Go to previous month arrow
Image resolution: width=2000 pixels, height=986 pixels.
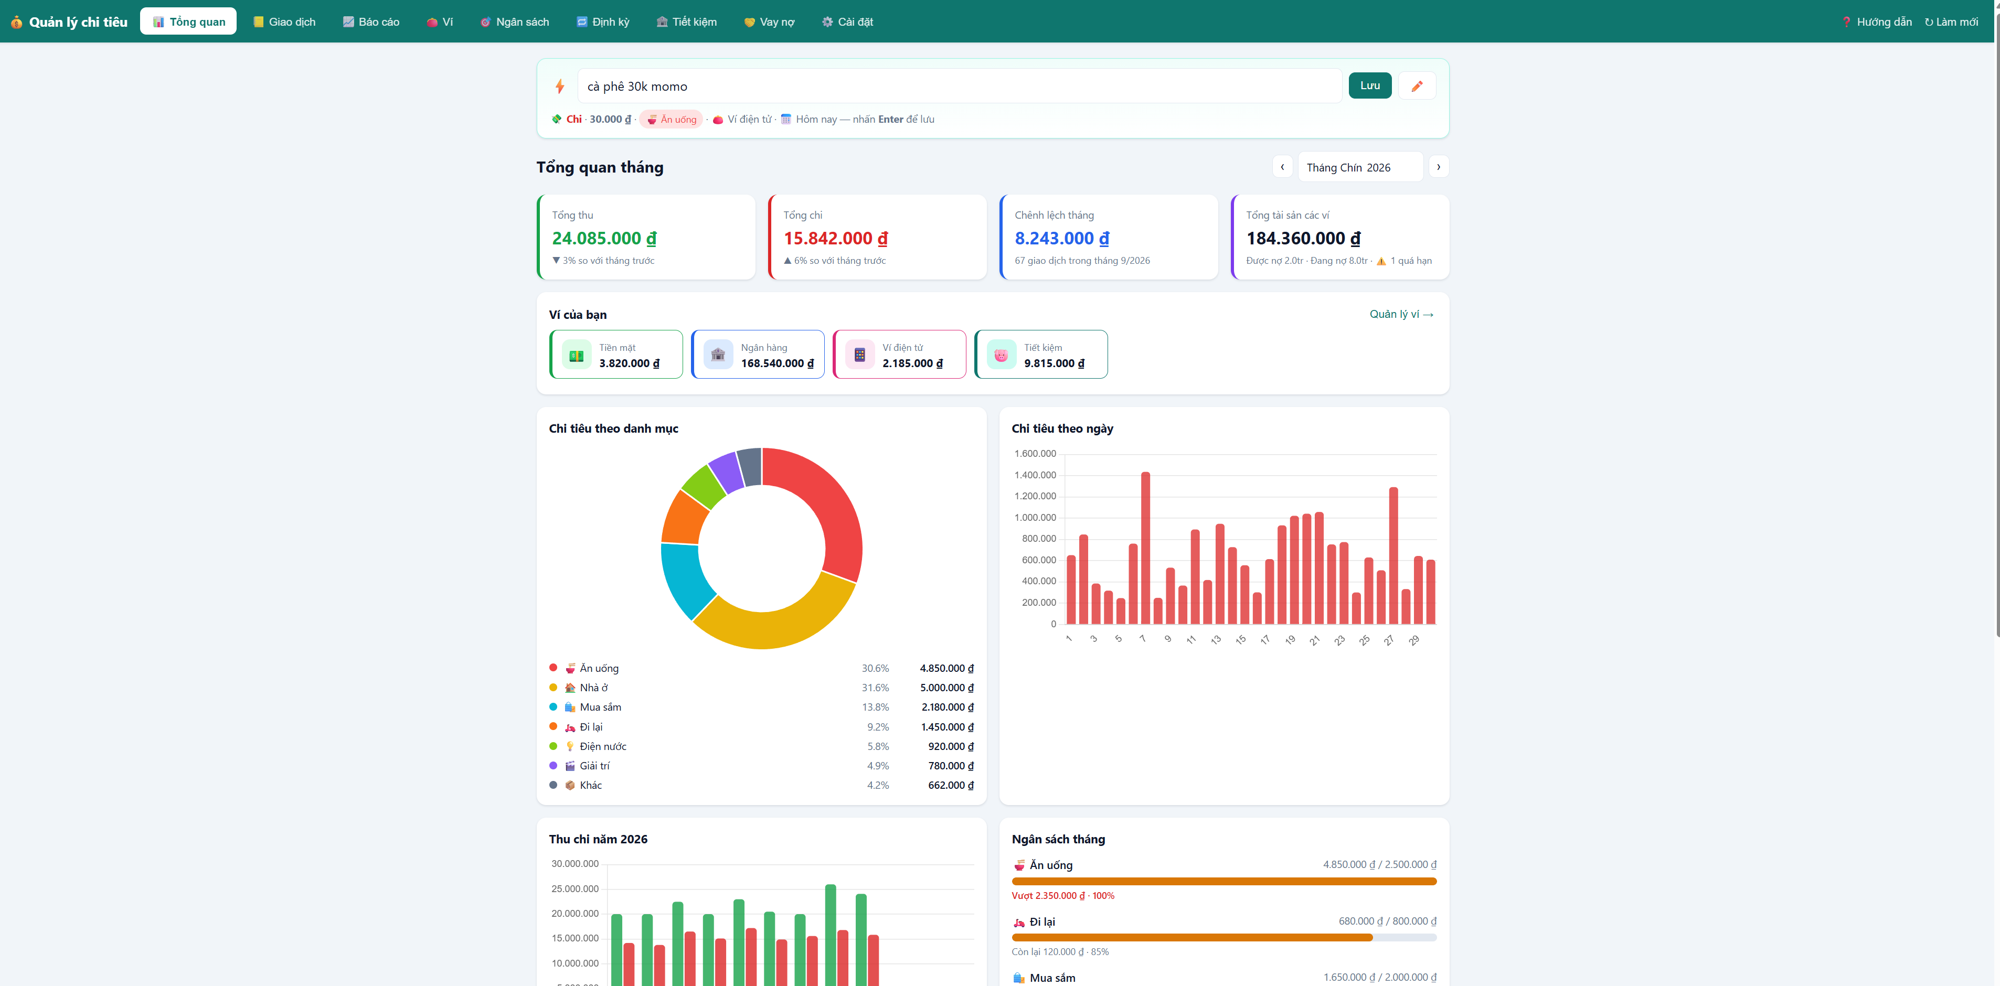point(1282,167)
